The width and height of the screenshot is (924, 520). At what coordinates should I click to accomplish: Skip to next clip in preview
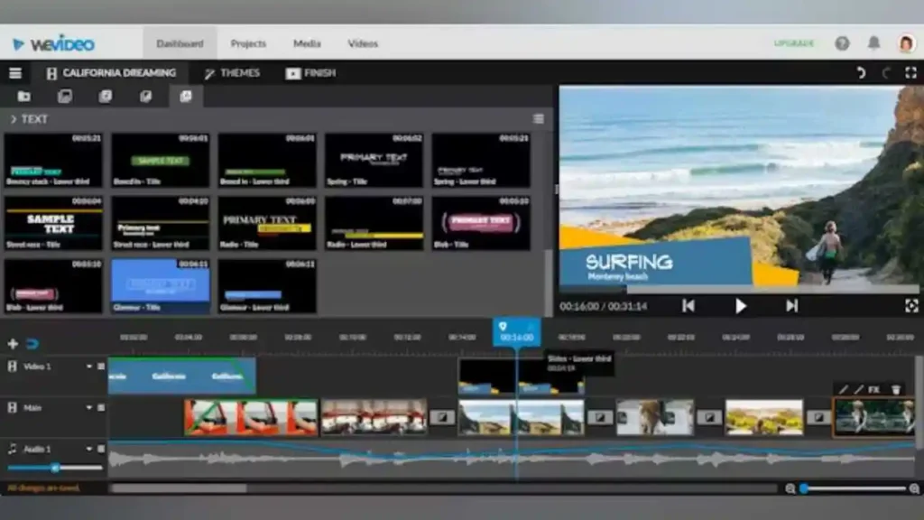[791, 306]
